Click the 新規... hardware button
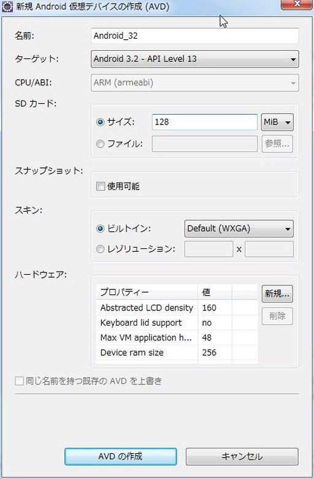The width and height of the screenshot is (314, 479). click(277, 294)
